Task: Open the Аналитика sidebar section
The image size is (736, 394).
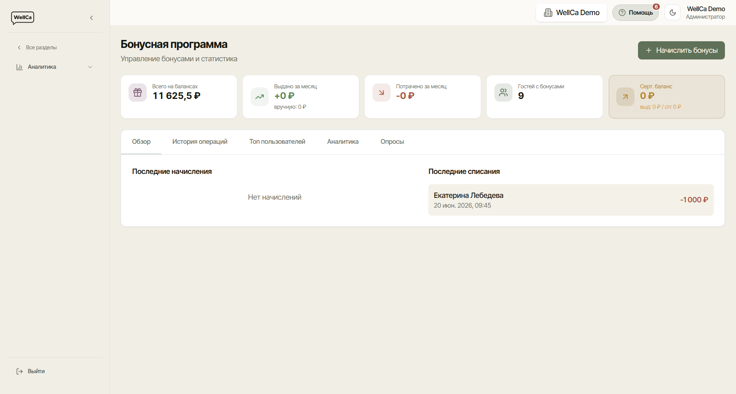Action: pos(55,67)
